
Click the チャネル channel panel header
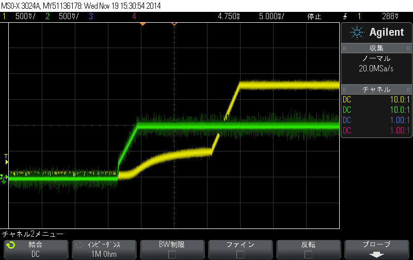tap(376, 89)
